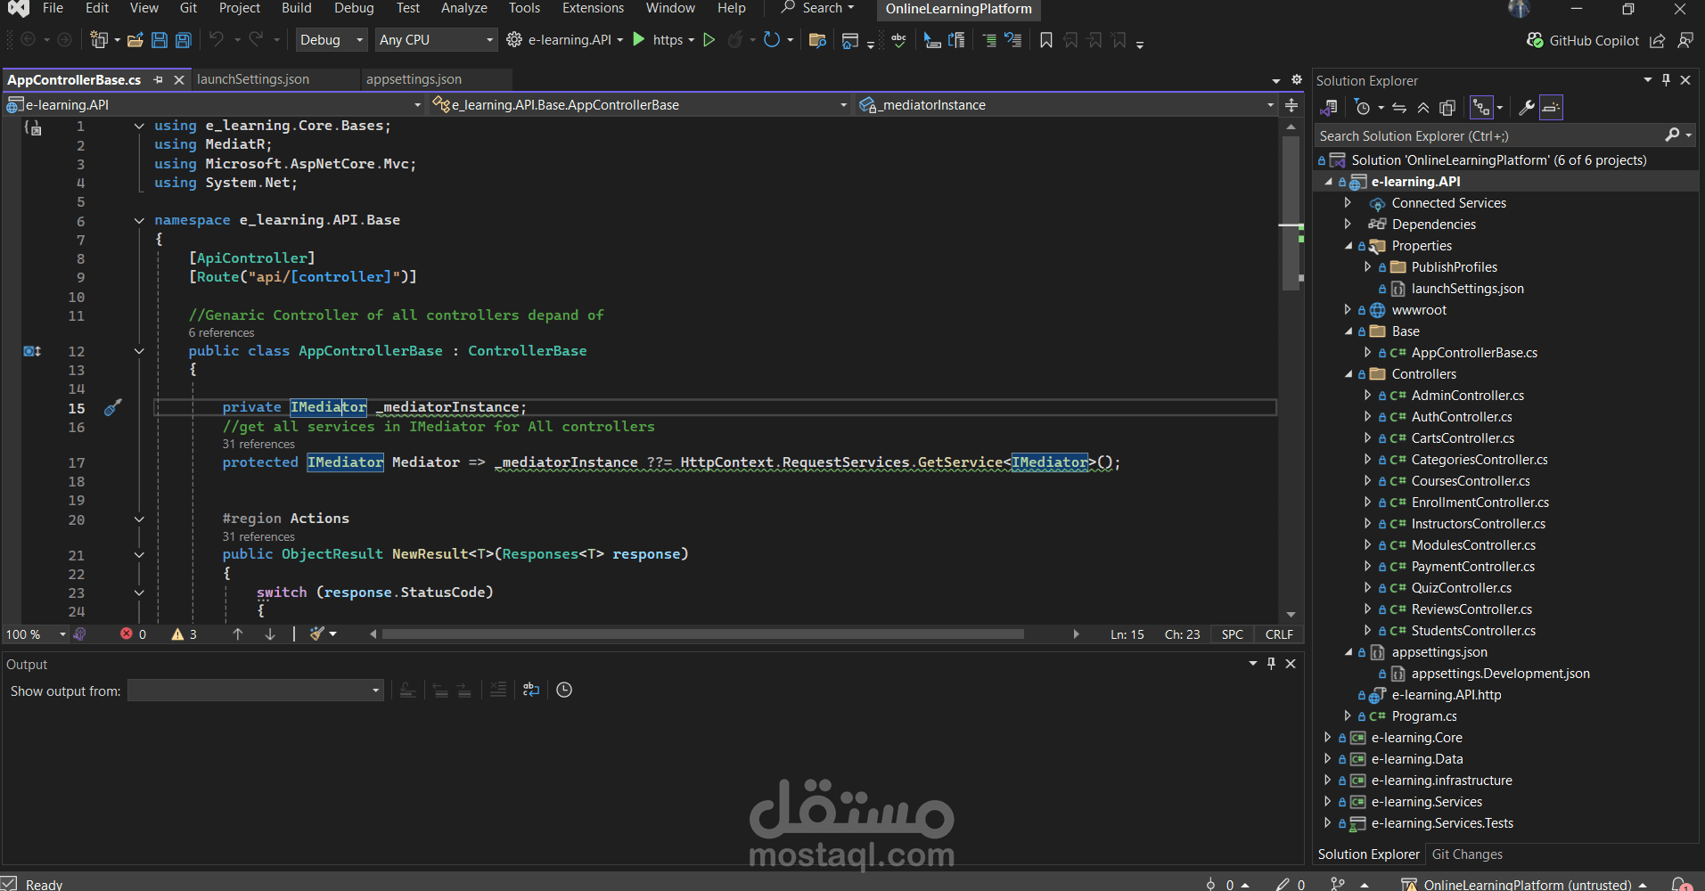The height and width of the screenshot is (891, 1705).
Task: Click Collapse All icon in Solution Explorer
Action: 1423,108
